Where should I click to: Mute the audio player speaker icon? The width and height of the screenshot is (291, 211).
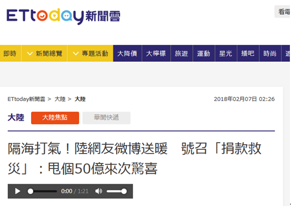pos(98,191)
